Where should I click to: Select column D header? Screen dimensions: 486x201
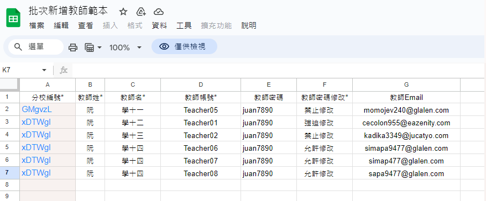(x=201, y=84)
